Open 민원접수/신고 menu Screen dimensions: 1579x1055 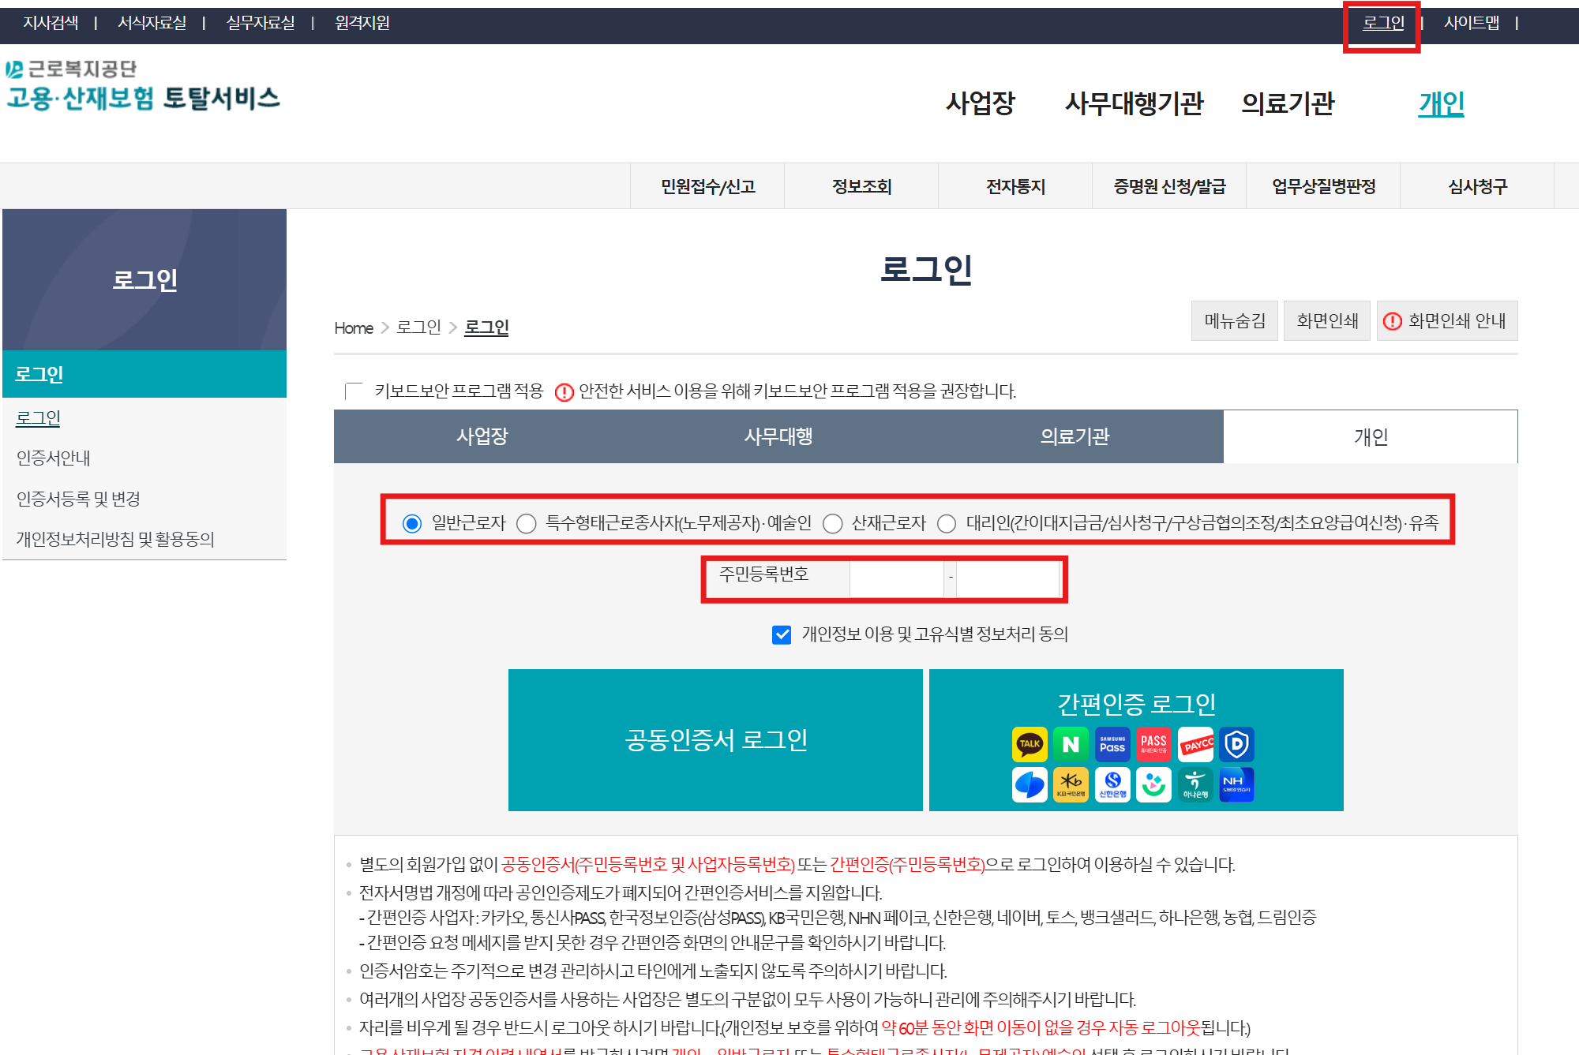point(707,186)
